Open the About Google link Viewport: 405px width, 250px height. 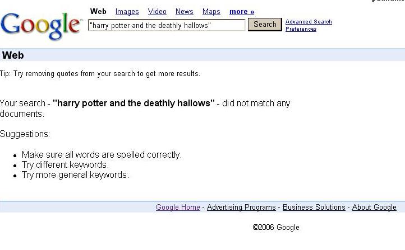click(374, 207)
